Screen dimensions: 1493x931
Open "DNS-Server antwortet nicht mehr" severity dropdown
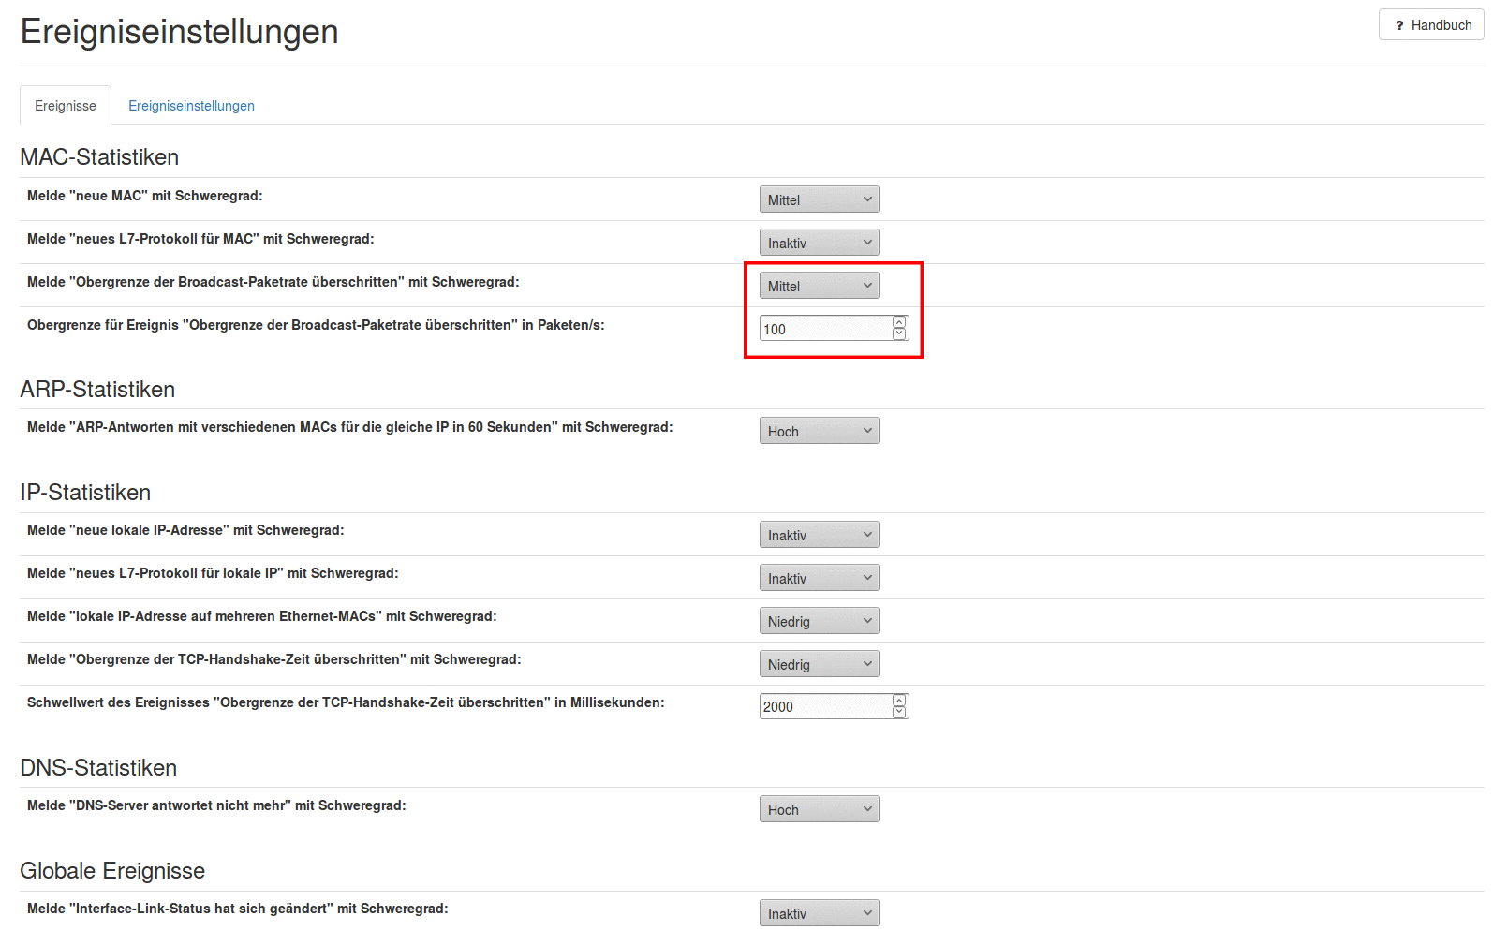click(819, 809)
